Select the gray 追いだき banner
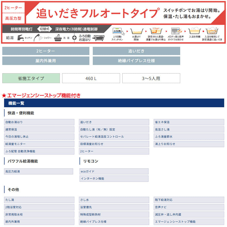 click(136, 51)
